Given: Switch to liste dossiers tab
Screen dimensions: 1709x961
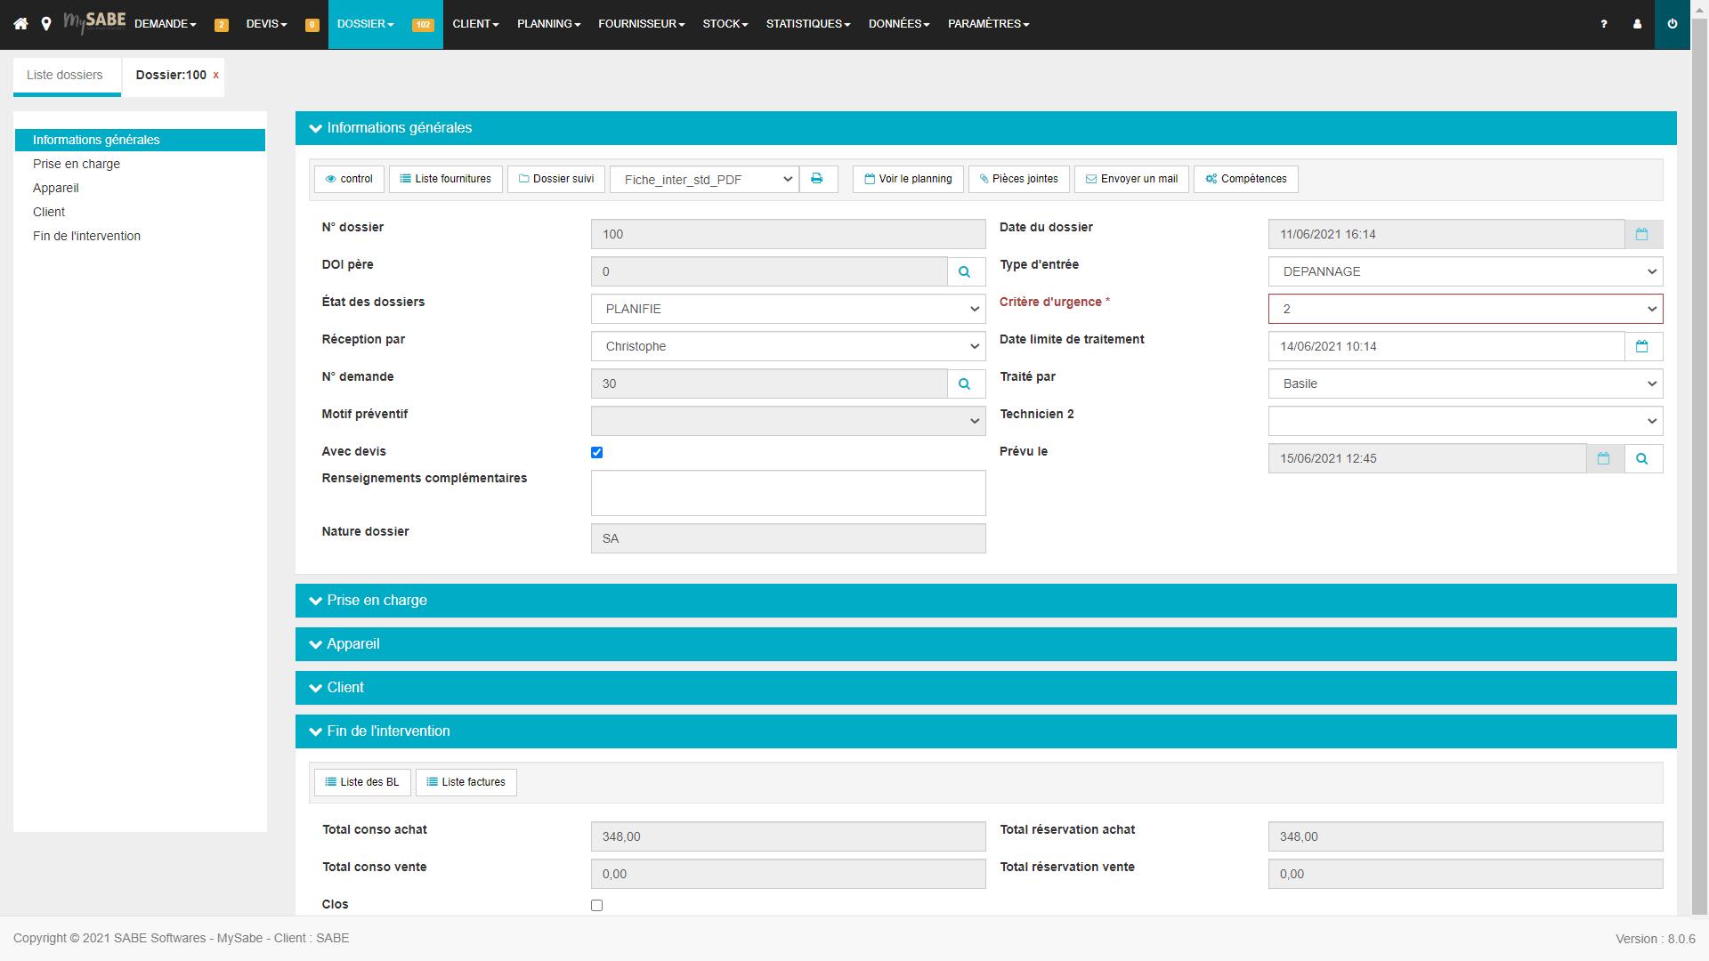Looking at the screenshot, I should click(x=65, y=75).
